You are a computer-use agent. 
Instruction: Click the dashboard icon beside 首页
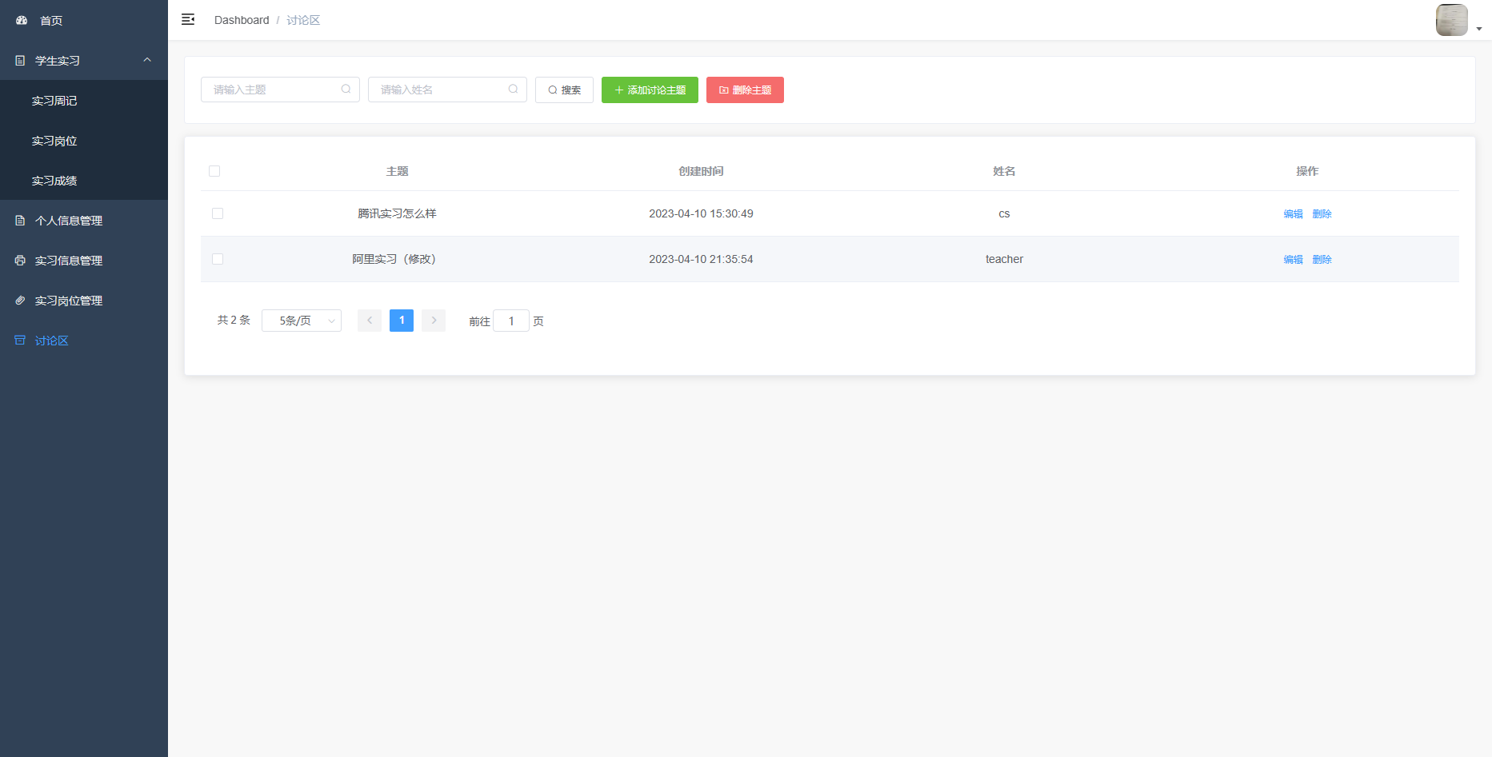[x=22, y=21]
